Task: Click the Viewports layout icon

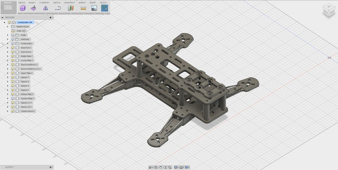Action: 187,167
